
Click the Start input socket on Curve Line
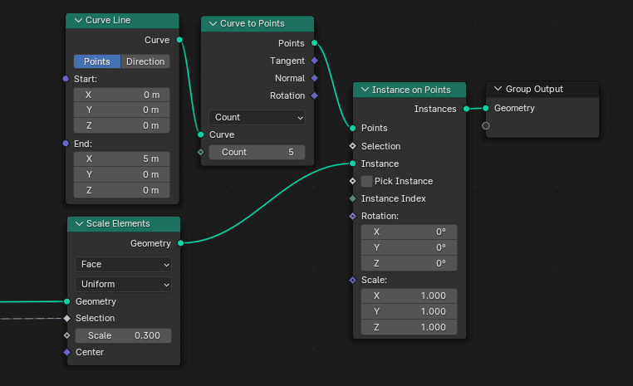tap(66, 79)
